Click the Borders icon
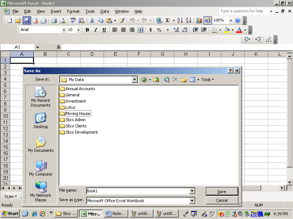This screenshot has width=293, height=219. [214, 30]
